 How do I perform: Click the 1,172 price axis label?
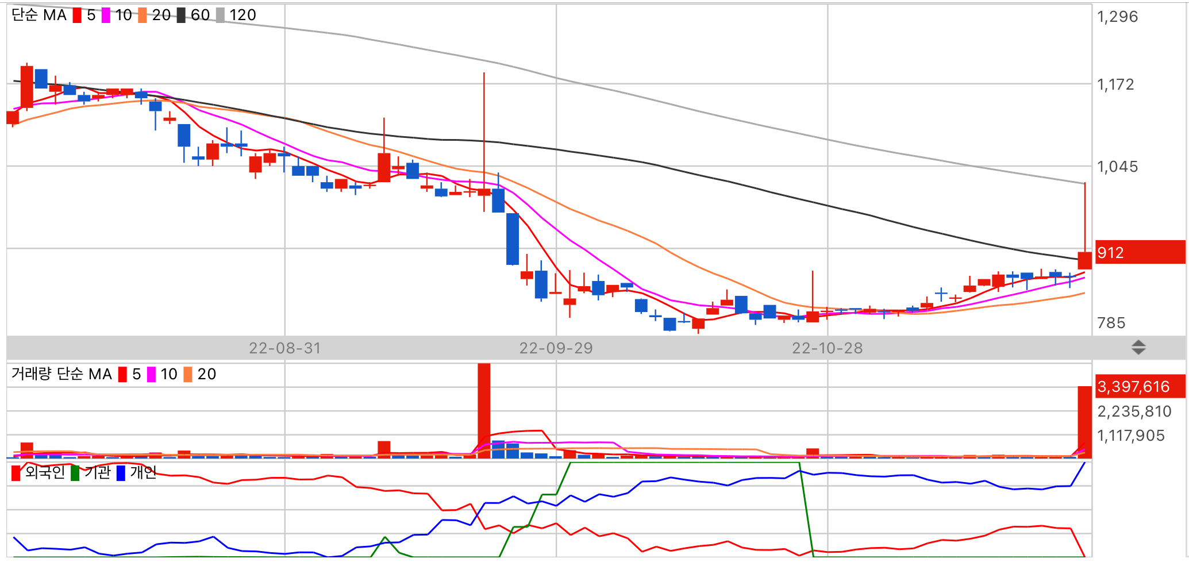[x=1115, y=84]
